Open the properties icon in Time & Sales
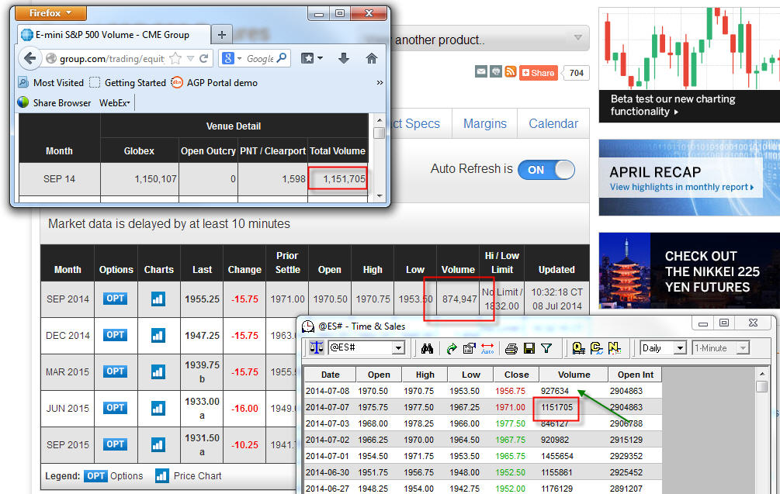The image size is (780, 494). (x=469, y=348)
